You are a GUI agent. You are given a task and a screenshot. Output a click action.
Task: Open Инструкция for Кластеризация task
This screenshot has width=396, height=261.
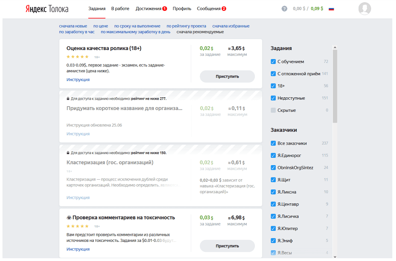tap(78, 197)
